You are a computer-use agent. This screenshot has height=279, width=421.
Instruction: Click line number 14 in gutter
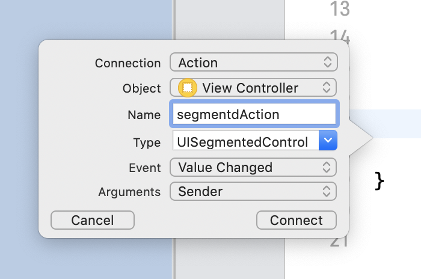[340, 34]
